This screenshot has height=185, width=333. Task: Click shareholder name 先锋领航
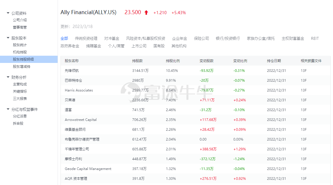coord(71,71)
